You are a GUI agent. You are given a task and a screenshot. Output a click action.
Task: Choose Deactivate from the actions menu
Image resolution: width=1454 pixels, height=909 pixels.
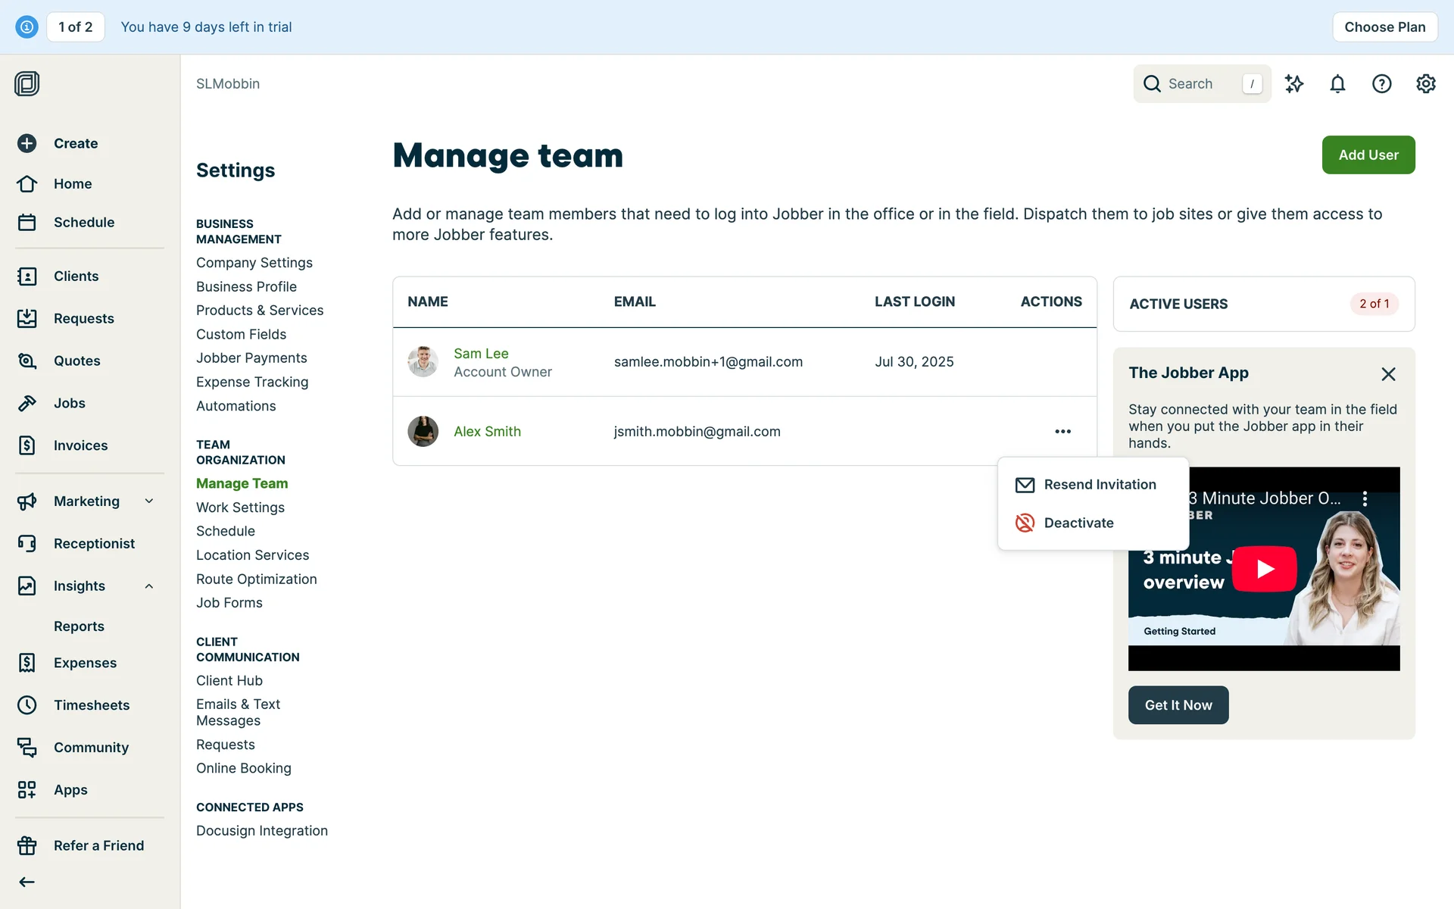click(x=1078, y=523)
